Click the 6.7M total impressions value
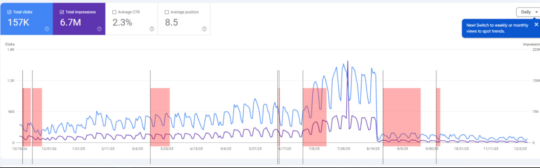Viewport: 540px width, 168px height. (x=70, y=23)
